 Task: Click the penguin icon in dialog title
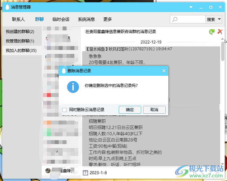pyautogui.click(x=64, y=71)
